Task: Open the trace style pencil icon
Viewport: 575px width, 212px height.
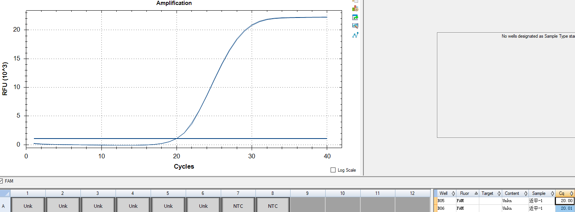Action: (x=355, y=26)
